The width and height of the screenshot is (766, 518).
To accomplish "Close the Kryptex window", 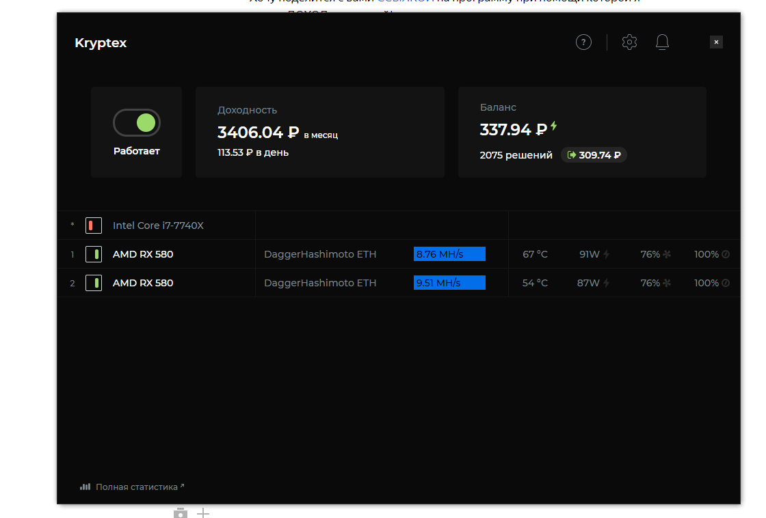I will tap(716, 42).
